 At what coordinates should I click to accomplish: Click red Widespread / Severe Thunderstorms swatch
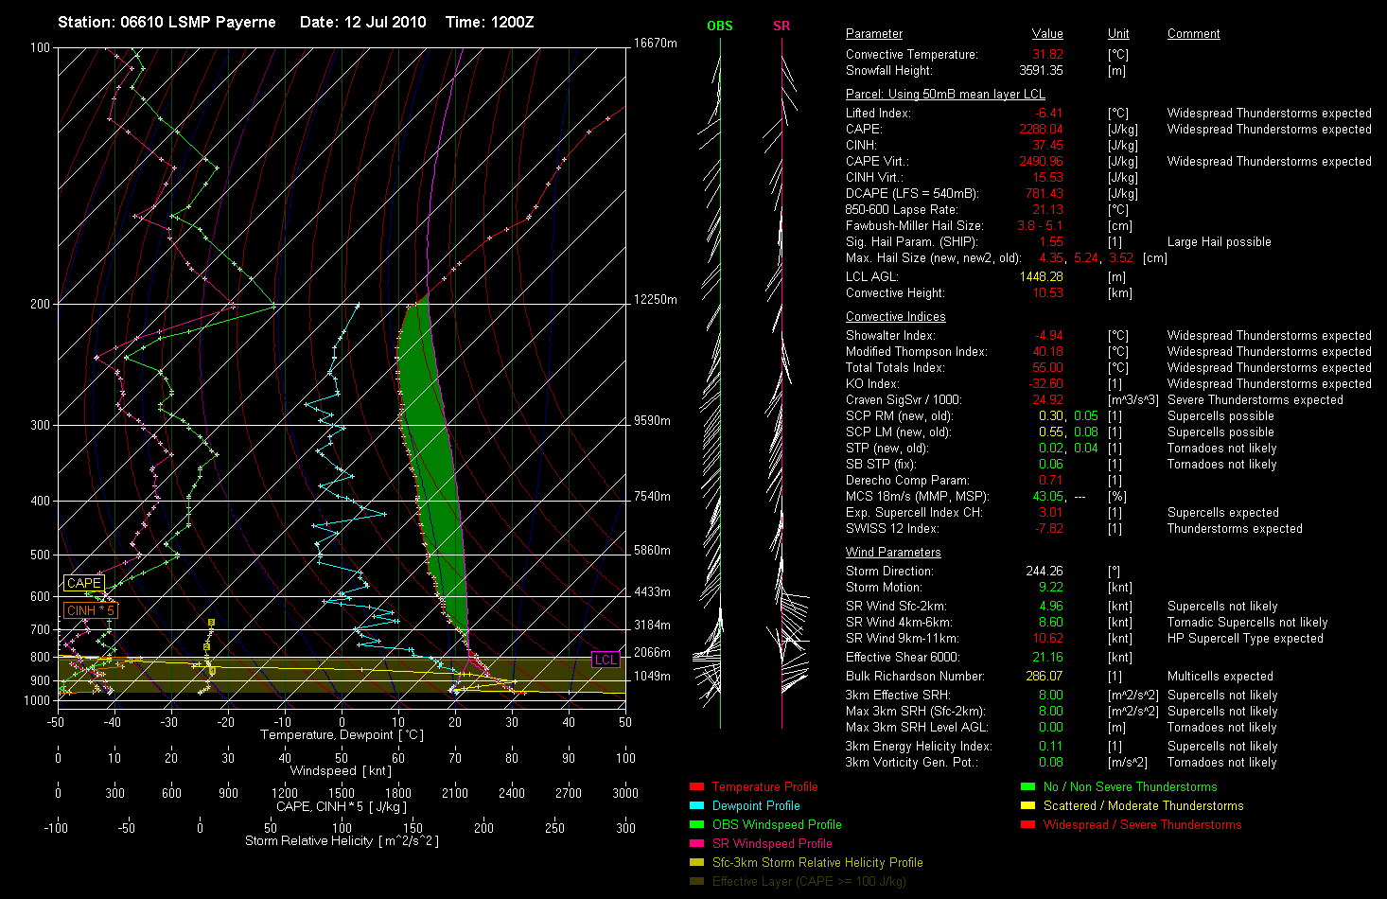click(1027, 825)
